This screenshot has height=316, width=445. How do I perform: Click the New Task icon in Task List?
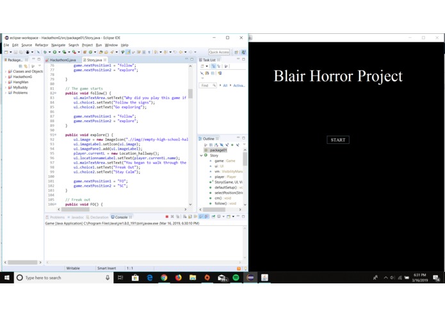202,66
